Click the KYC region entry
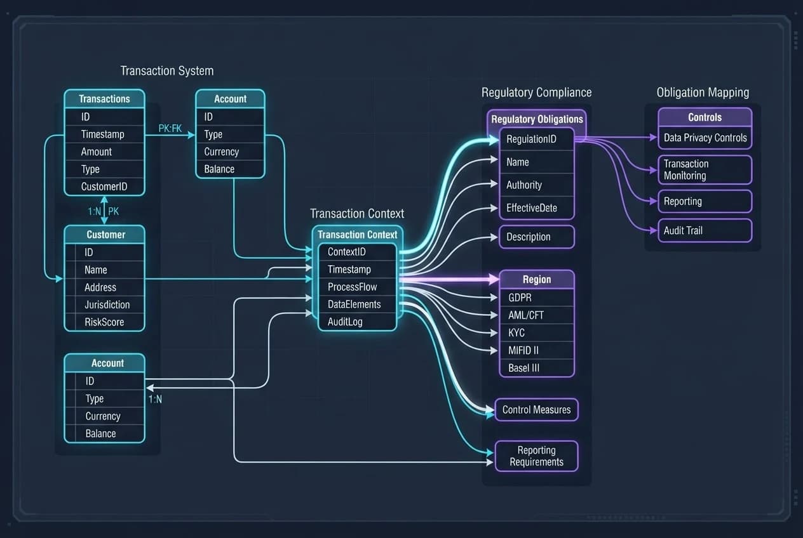 [537, 332]
